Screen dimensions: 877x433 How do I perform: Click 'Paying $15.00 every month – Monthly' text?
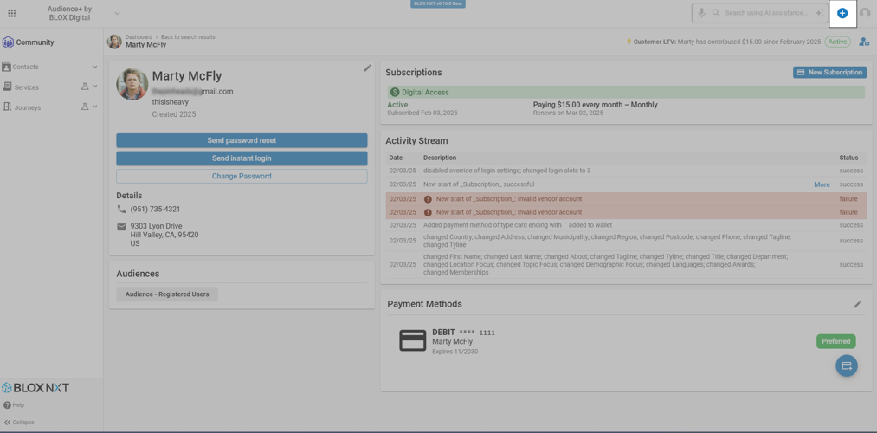pos(595,105)
